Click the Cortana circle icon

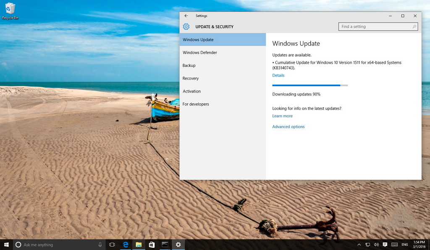tap(18, 245)
